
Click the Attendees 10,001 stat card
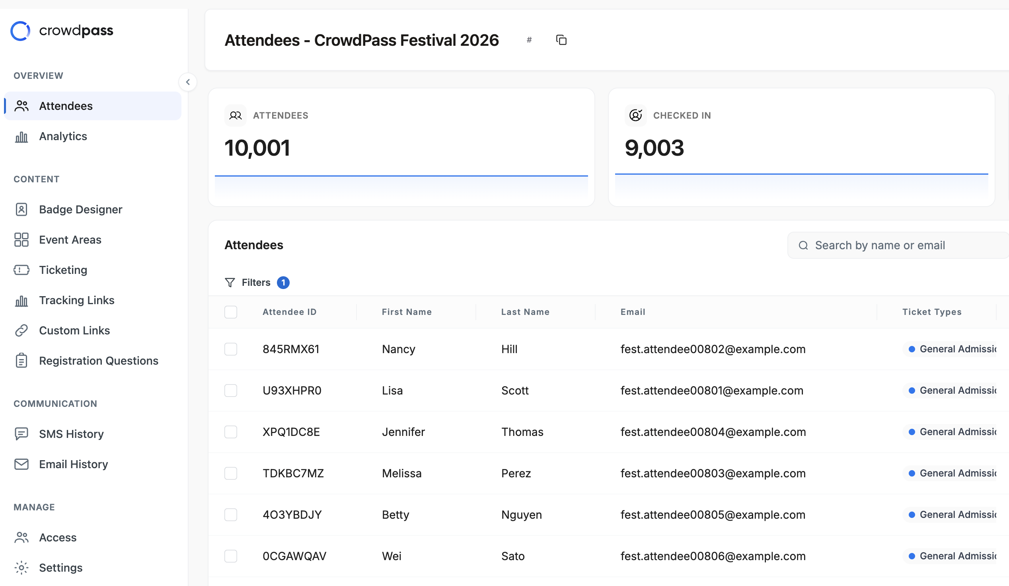(401, 147)
